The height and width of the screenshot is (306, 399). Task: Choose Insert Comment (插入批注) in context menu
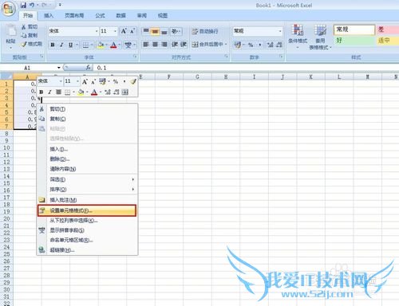coord(87,200)
